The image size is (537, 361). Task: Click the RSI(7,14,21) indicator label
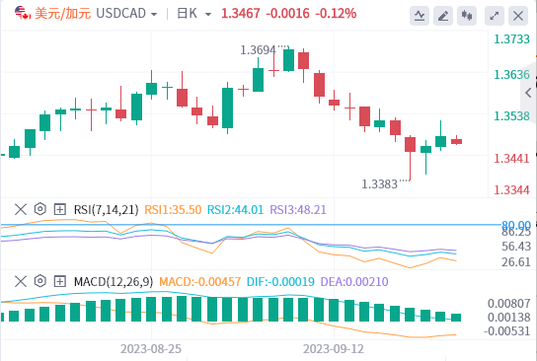click(107, 209)
